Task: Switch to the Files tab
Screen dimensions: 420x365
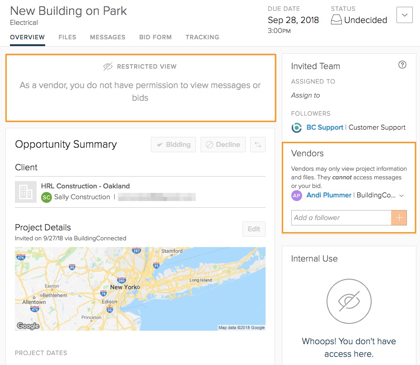Action: [67, 37]
